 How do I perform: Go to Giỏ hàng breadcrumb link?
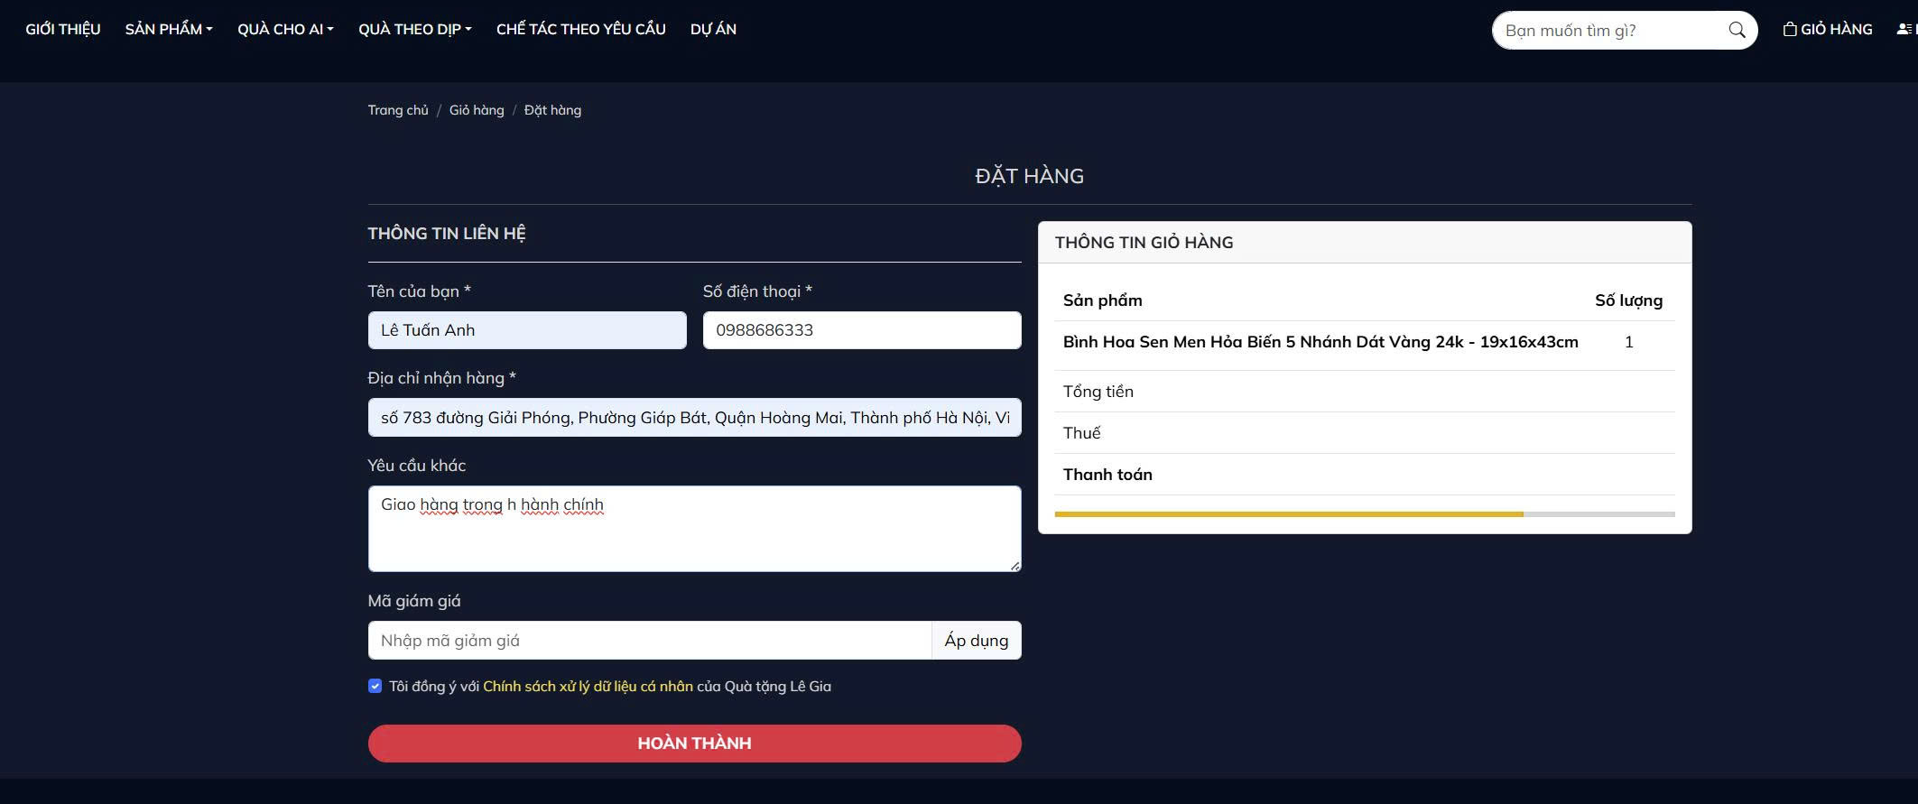[477, 110]
